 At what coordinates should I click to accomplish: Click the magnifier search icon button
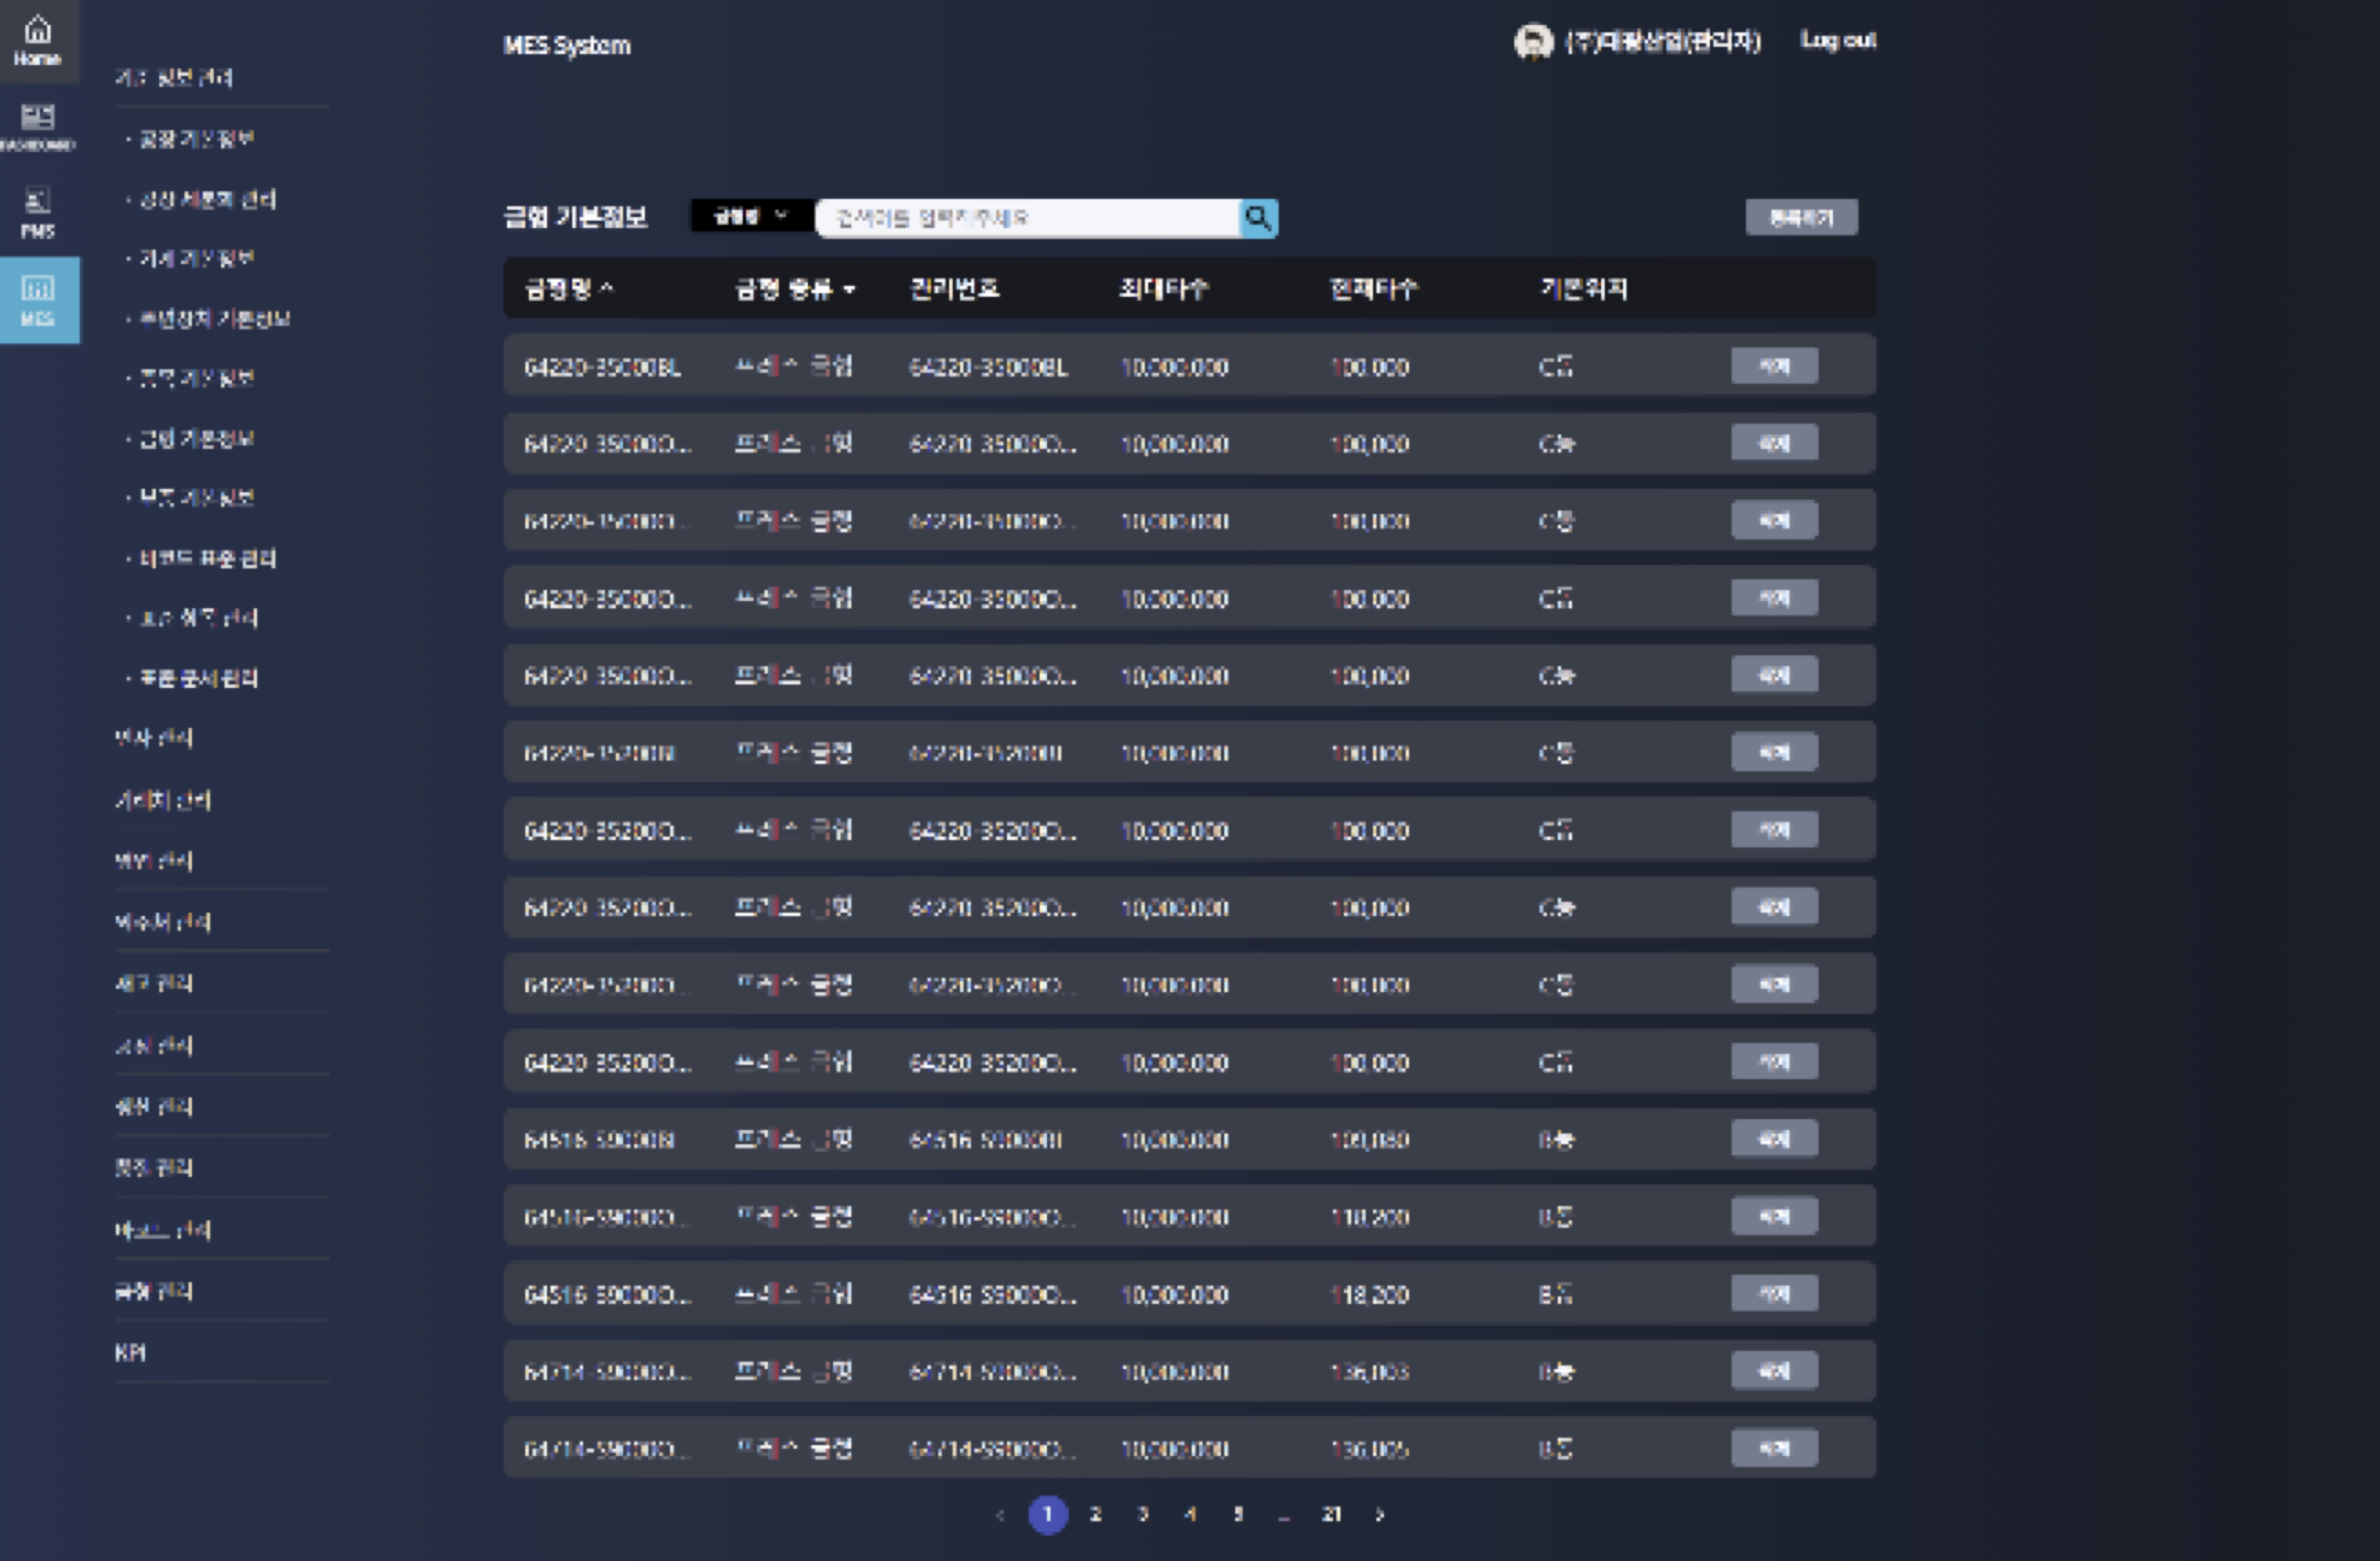tap(1258, 217)
